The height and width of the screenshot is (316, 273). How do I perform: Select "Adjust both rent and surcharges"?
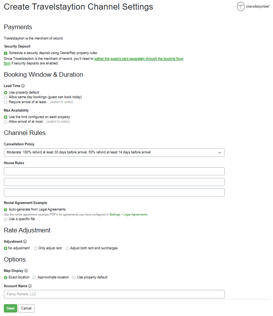67,248
